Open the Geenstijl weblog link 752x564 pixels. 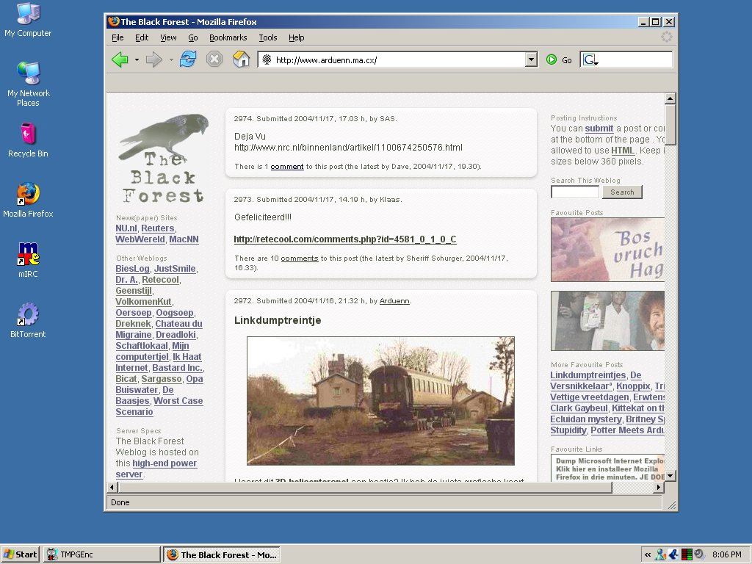click(134, 291)
